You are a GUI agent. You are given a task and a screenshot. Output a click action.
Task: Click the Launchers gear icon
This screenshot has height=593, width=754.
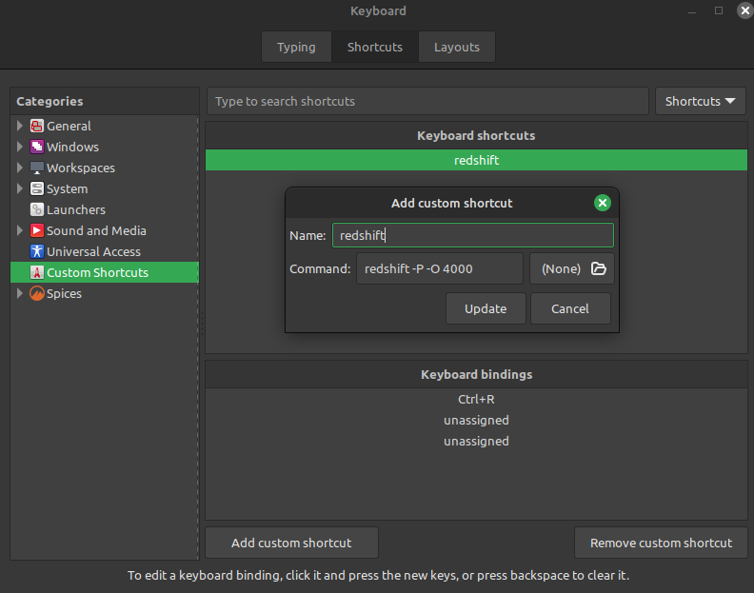tap(37, 209)
